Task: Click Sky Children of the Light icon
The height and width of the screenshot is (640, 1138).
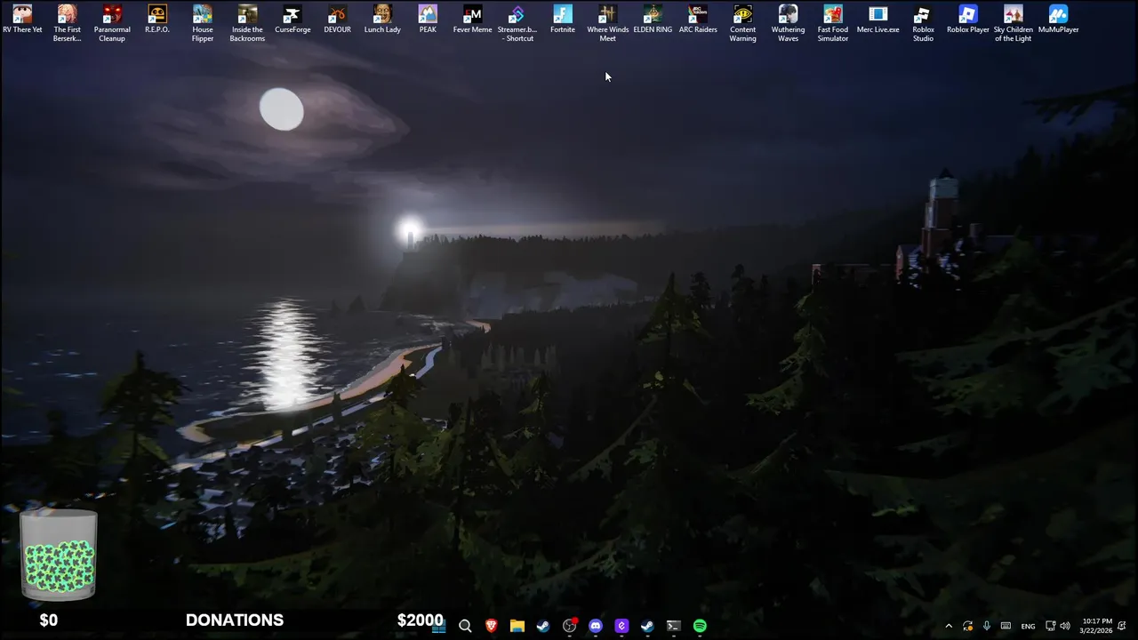Action: point(1013,23)
